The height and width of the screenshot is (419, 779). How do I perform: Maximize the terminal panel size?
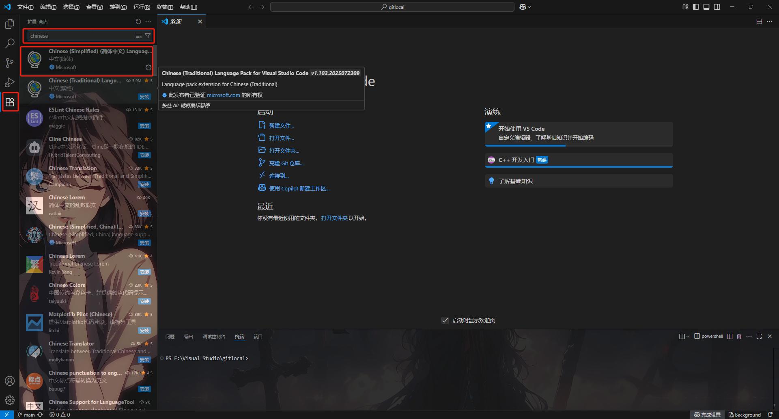[759, 336]
